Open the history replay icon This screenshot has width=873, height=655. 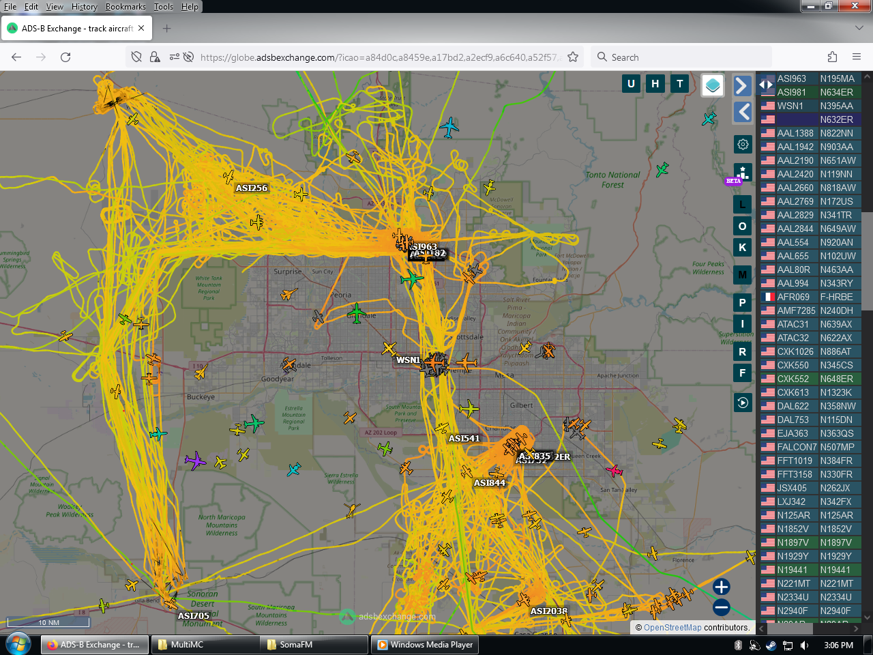743,403
